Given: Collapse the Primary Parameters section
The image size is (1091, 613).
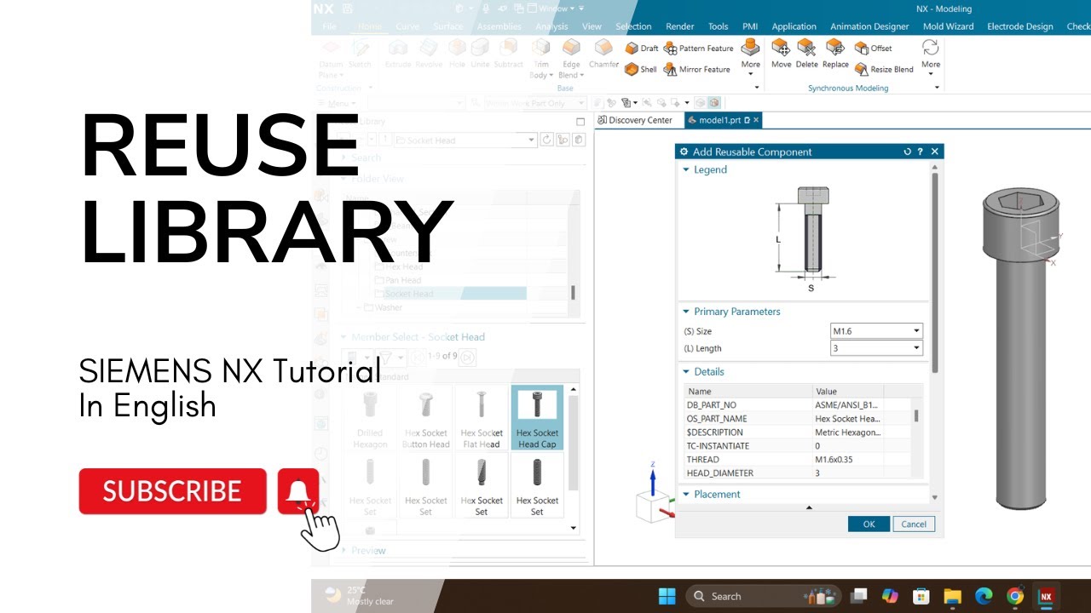Looking at the screenshot, I should [685, 312].
